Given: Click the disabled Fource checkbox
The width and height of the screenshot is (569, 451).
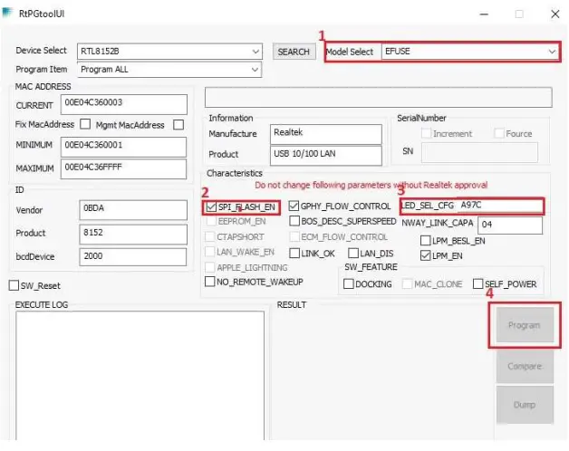Looking at the screenshot, I should (499, 133).
